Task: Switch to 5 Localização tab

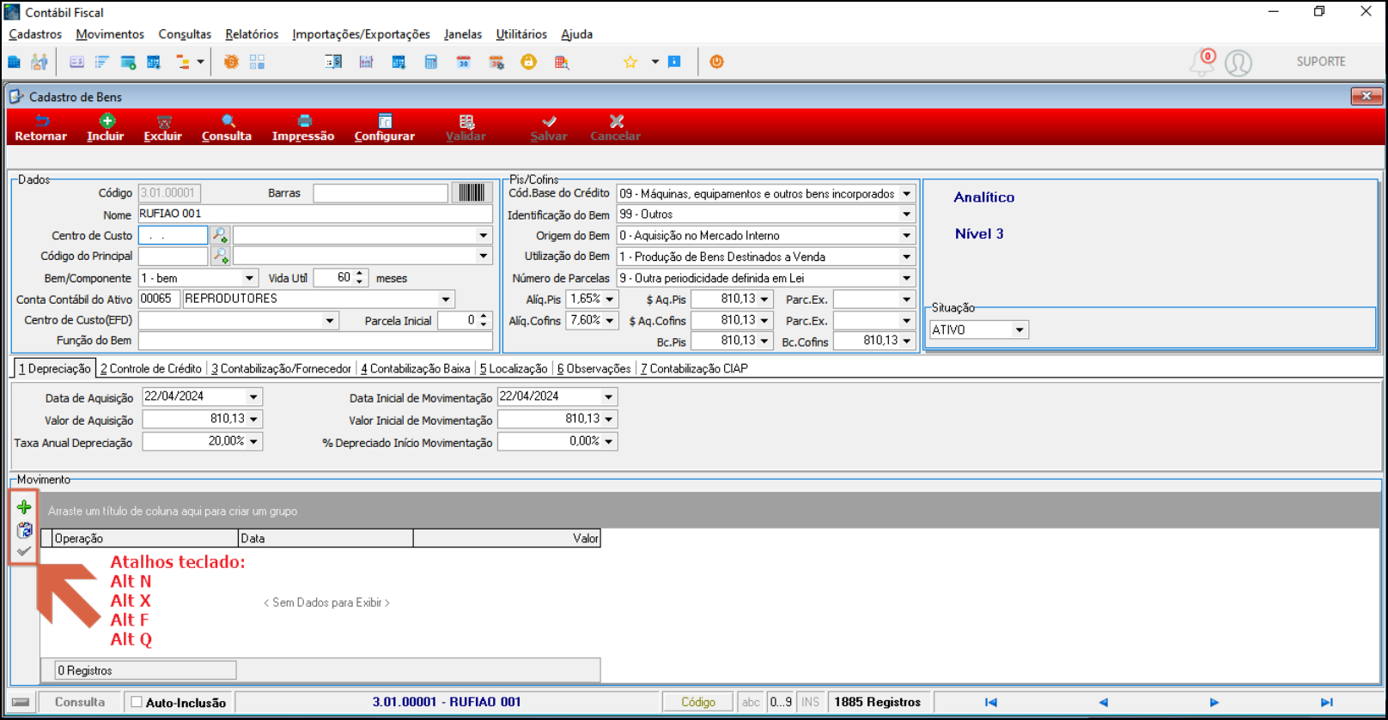Action: (514, 369)
